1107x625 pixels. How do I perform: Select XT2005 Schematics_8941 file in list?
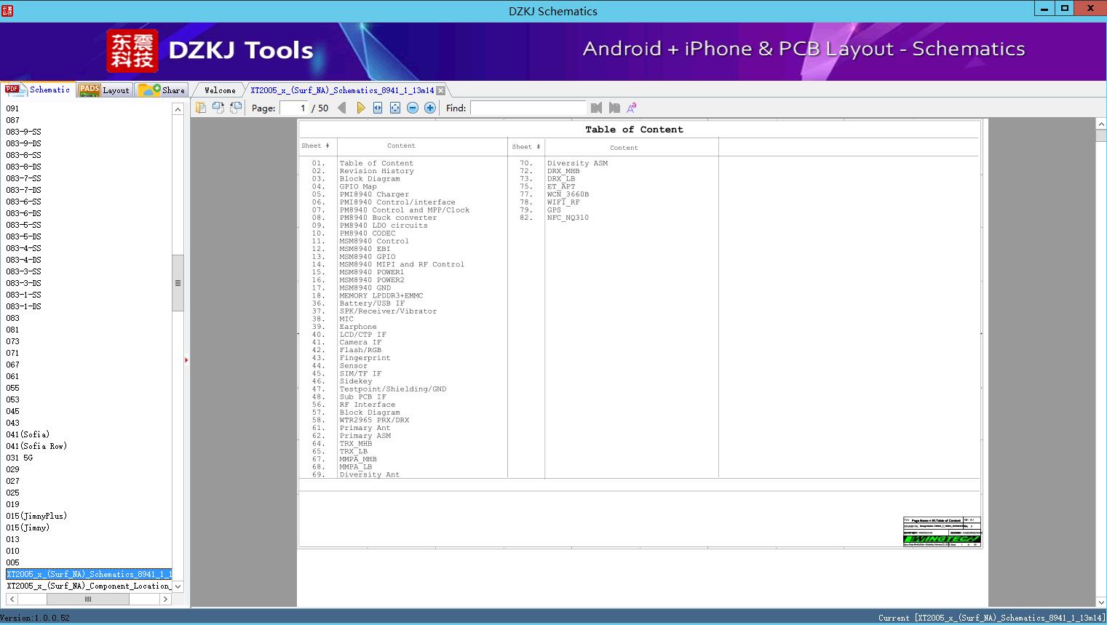tap(89, 574)
